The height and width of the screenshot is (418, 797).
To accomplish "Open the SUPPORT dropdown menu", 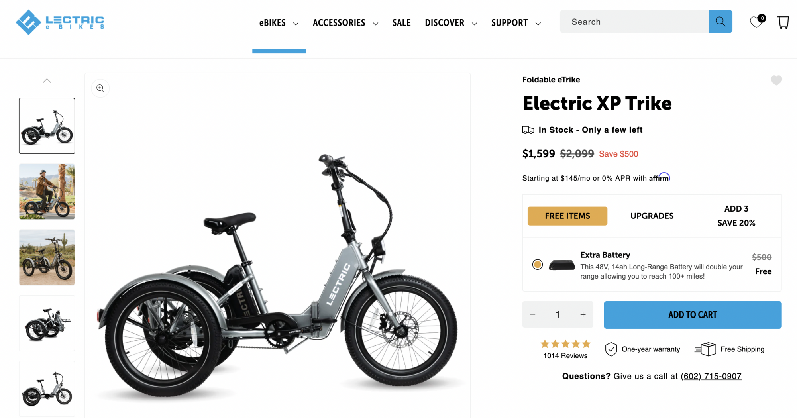I will 516,23.
